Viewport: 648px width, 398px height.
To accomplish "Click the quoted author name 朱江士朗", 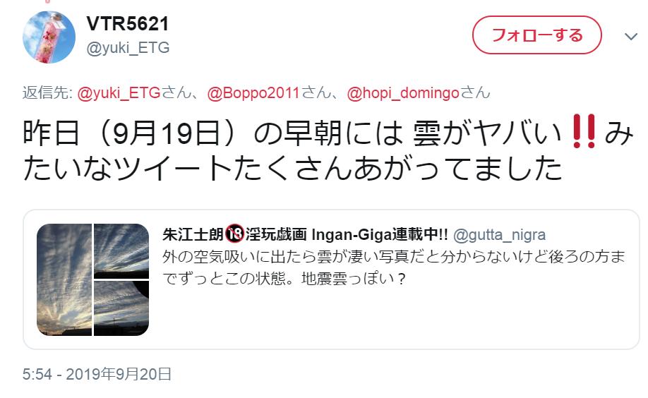I will (193, 234).
